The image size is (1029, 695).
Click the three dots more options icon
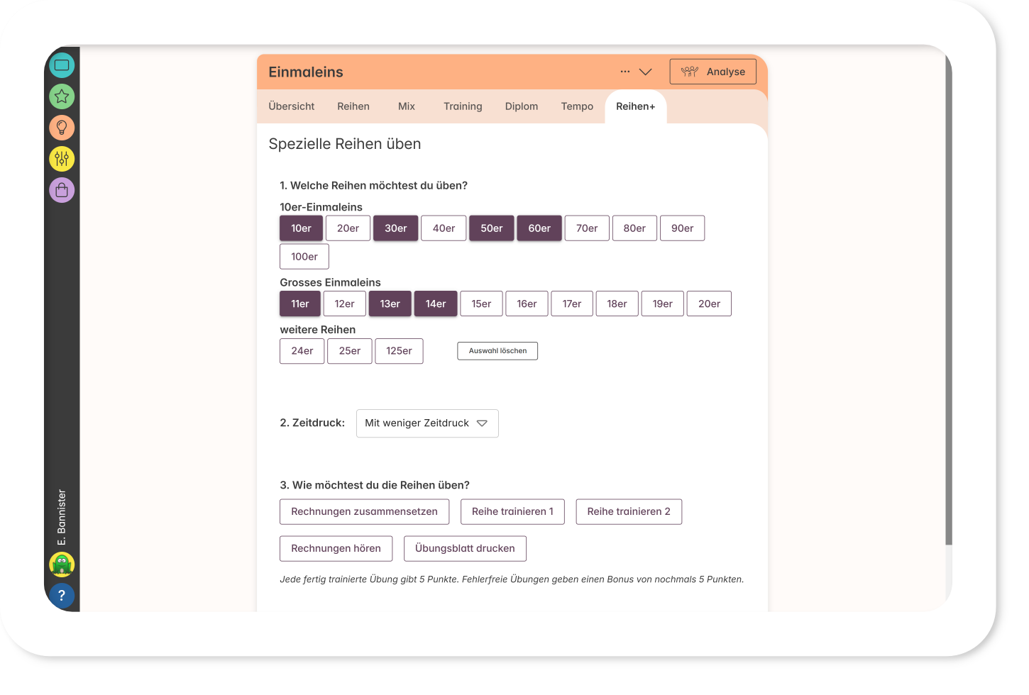tap(624, 72)
